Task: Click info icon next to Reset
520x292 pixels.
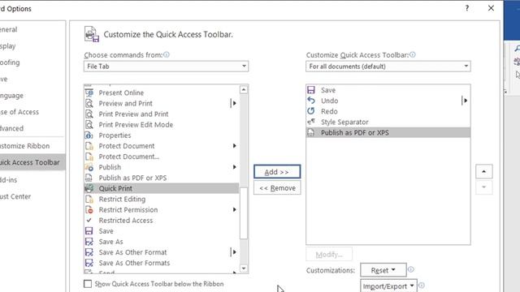Action: pyautogui.click(x=411, y=269)
